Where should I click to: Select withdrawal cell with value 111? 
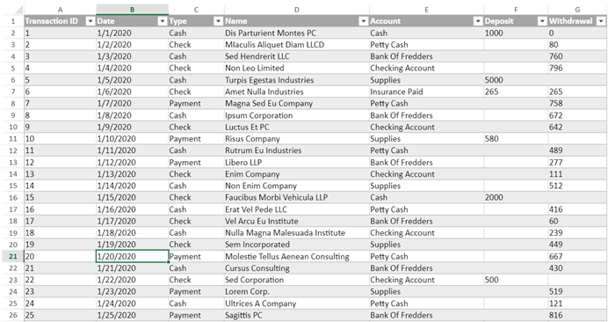(x=577, y=174)
